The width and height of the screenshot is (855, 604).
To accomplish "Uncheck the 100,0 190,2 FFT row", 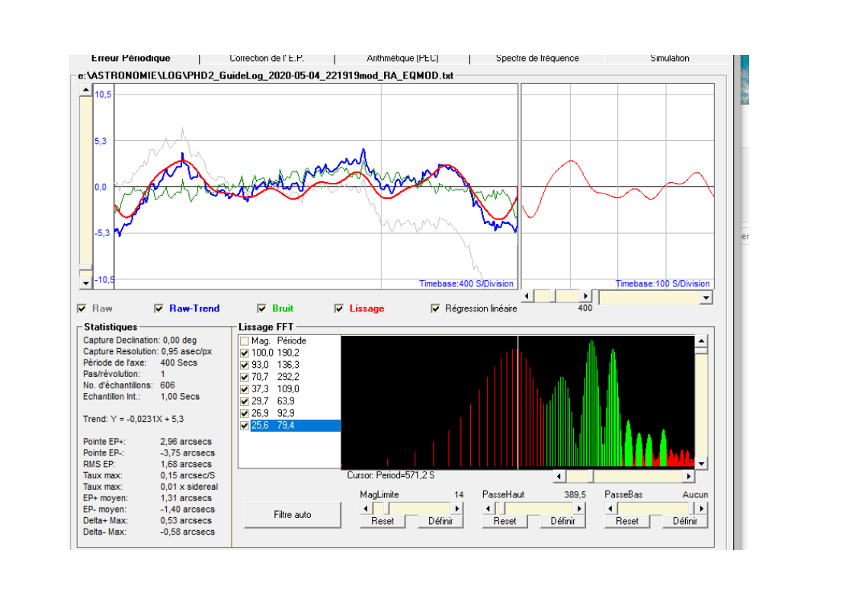I will click(x=245, y=353).
